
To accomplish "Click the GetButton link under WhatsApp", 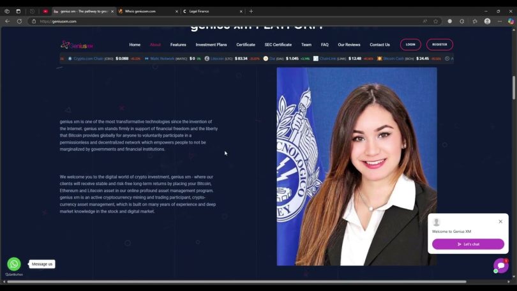I will click(x=14, y=274).
